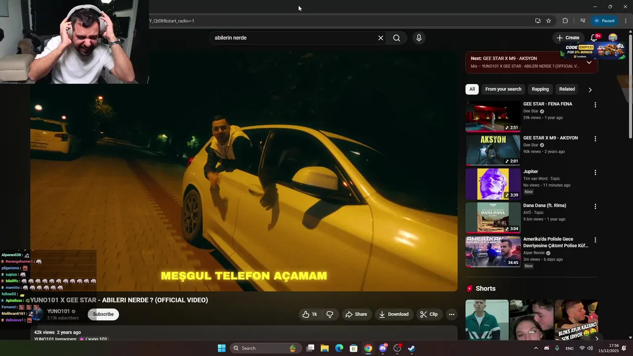
Task: Open options for the Jupiter video
Action: click(x=595, y=173)
